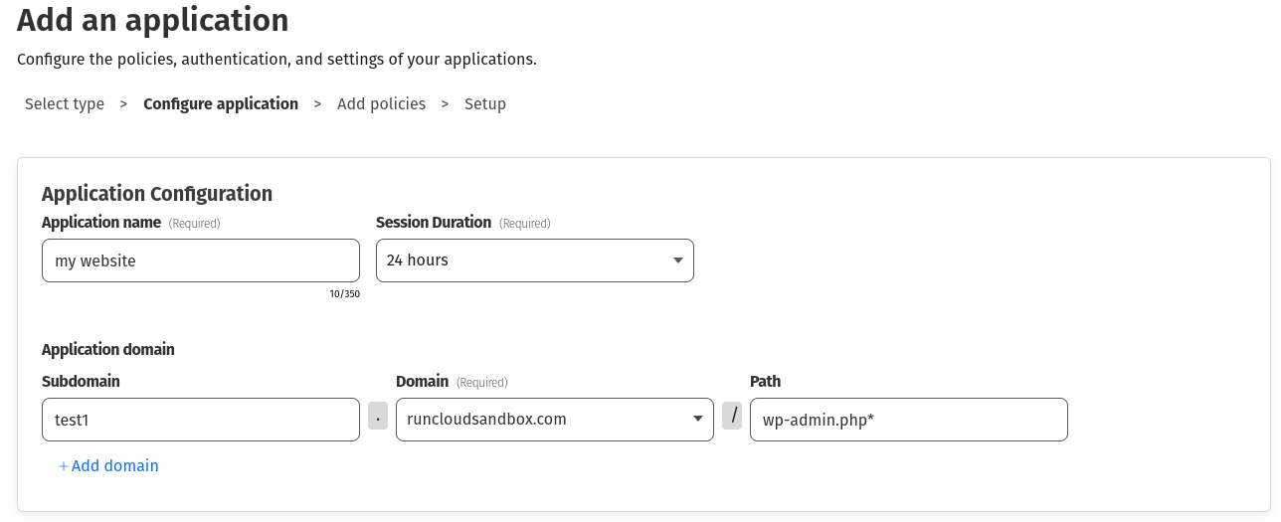Select the Configure application step
This screenshot has height=522, width=1281.
221,104
